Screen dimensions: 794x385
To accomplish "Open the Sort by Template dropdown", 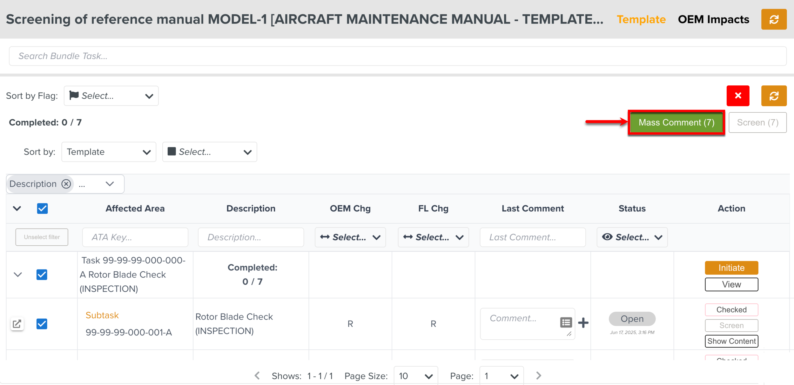I will tap(109, 152).
